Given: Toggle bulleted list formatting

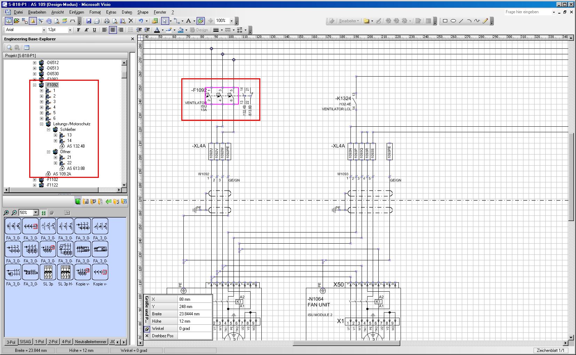Looking at the screenshot, I should [131, 30].
